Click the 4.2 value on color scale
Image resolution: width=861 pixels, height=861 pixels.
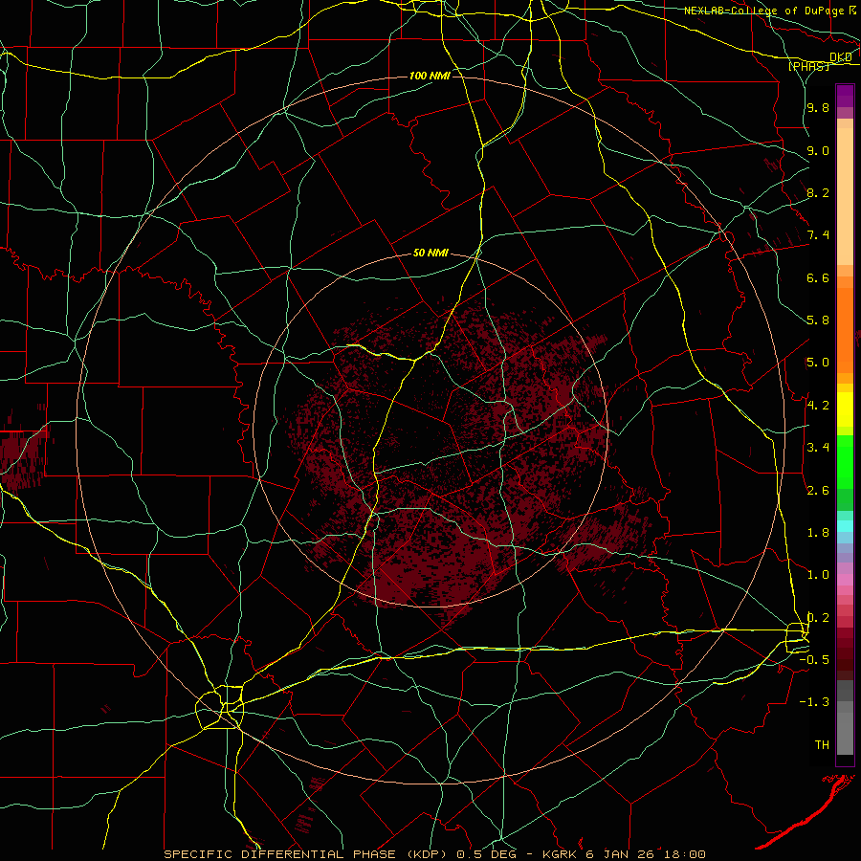(x=818, y=406)
